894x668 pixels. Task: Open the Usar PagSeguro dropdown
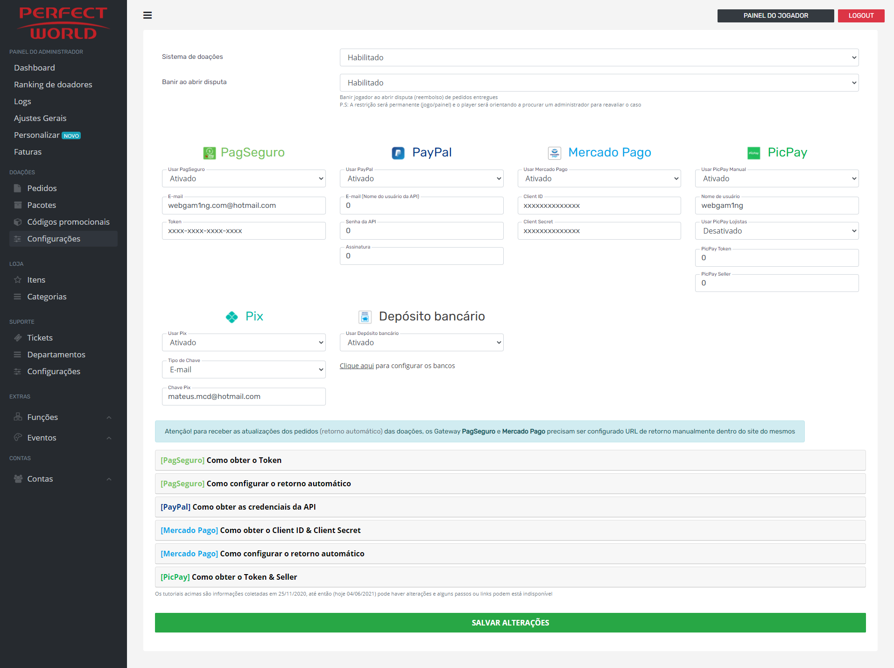(x=244, y=178)
